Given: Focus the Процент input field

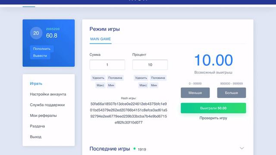Looking at the screenshot, I should (150, 65).
